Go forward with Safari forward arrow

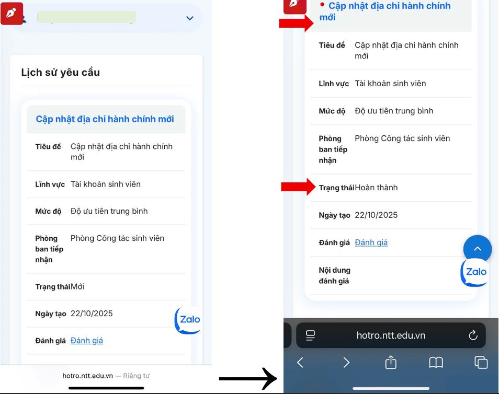pos(346,363)
